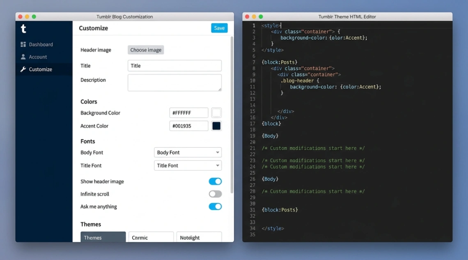Screen dimensions: 468x260
Task: Click background-color rule on line 3
Action: click(x=324, y=38)
